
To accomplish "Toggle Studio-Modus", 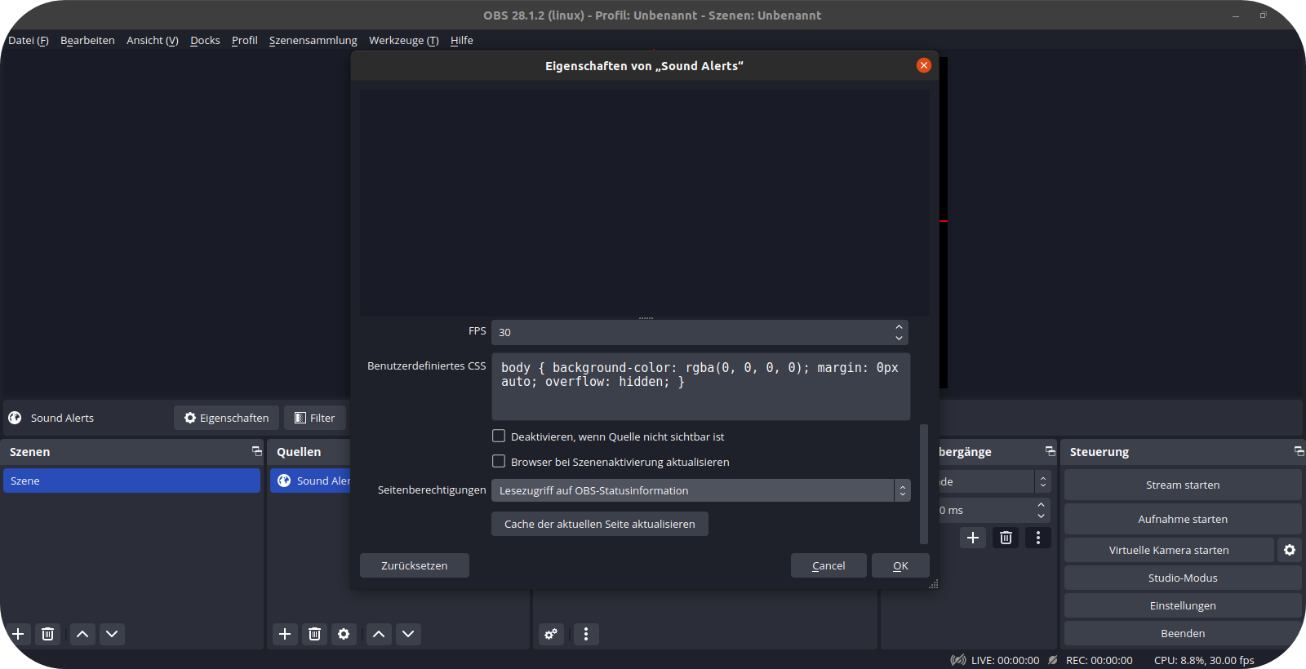I will pos(1183,578).
